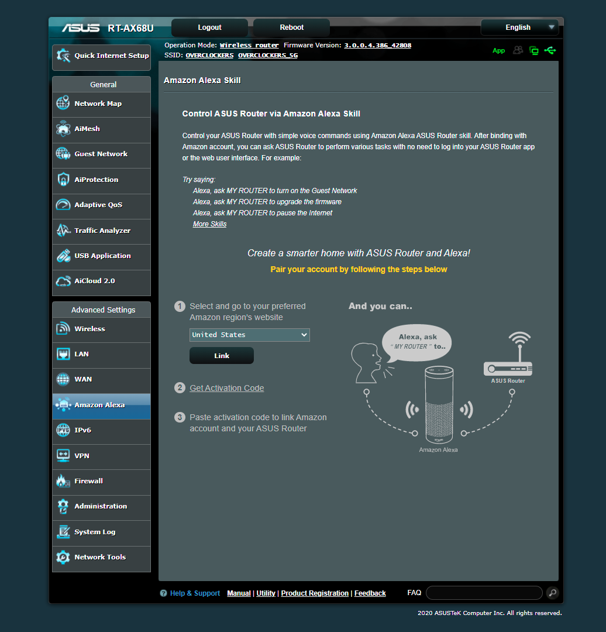Open the Product Registration link

click(315, 593)
